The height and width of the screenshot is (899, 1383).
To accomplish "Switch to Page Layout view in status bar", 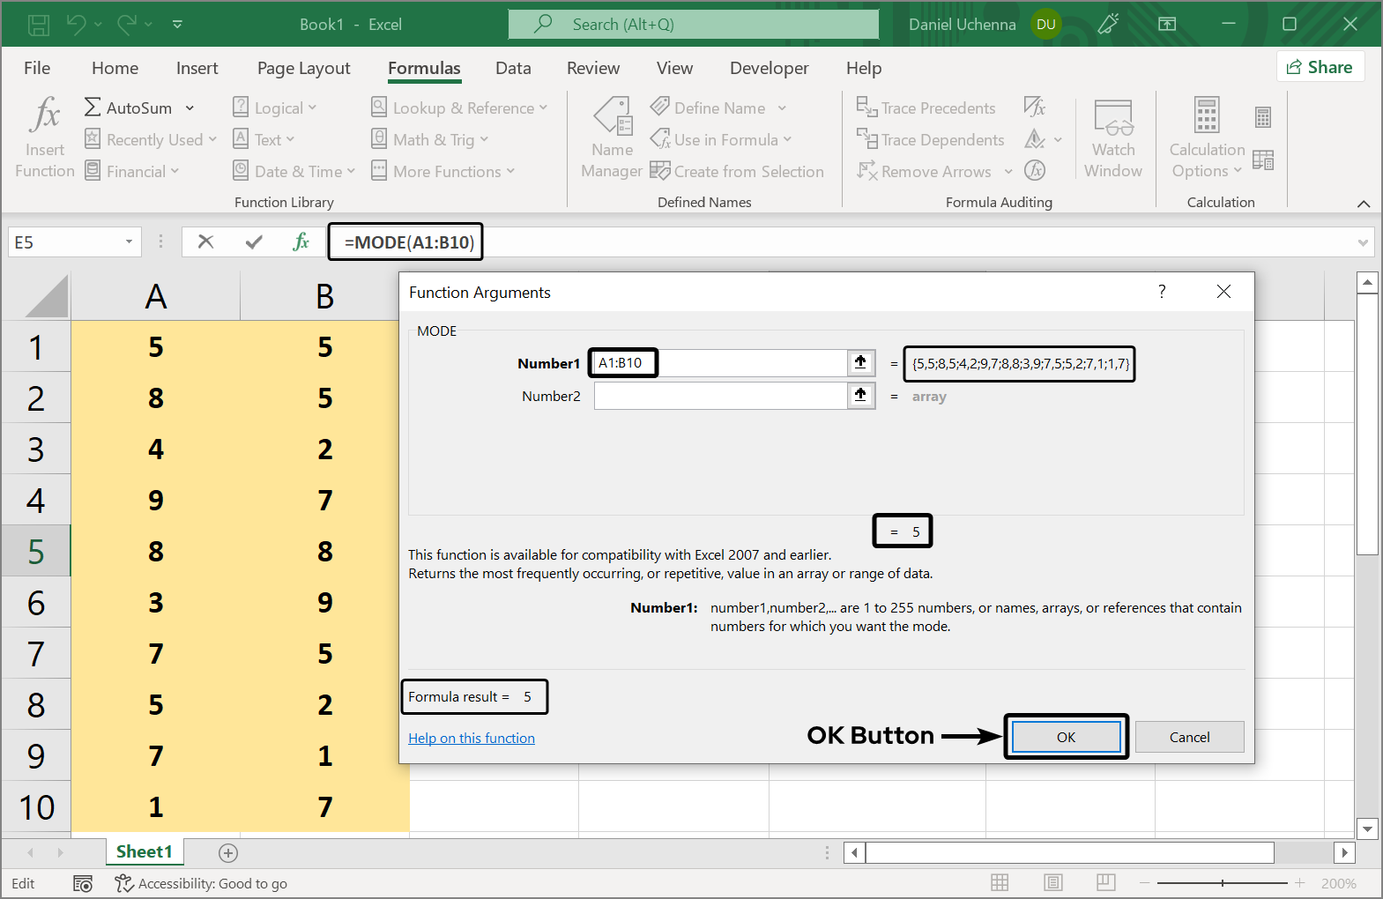I will click(1052, 882).
